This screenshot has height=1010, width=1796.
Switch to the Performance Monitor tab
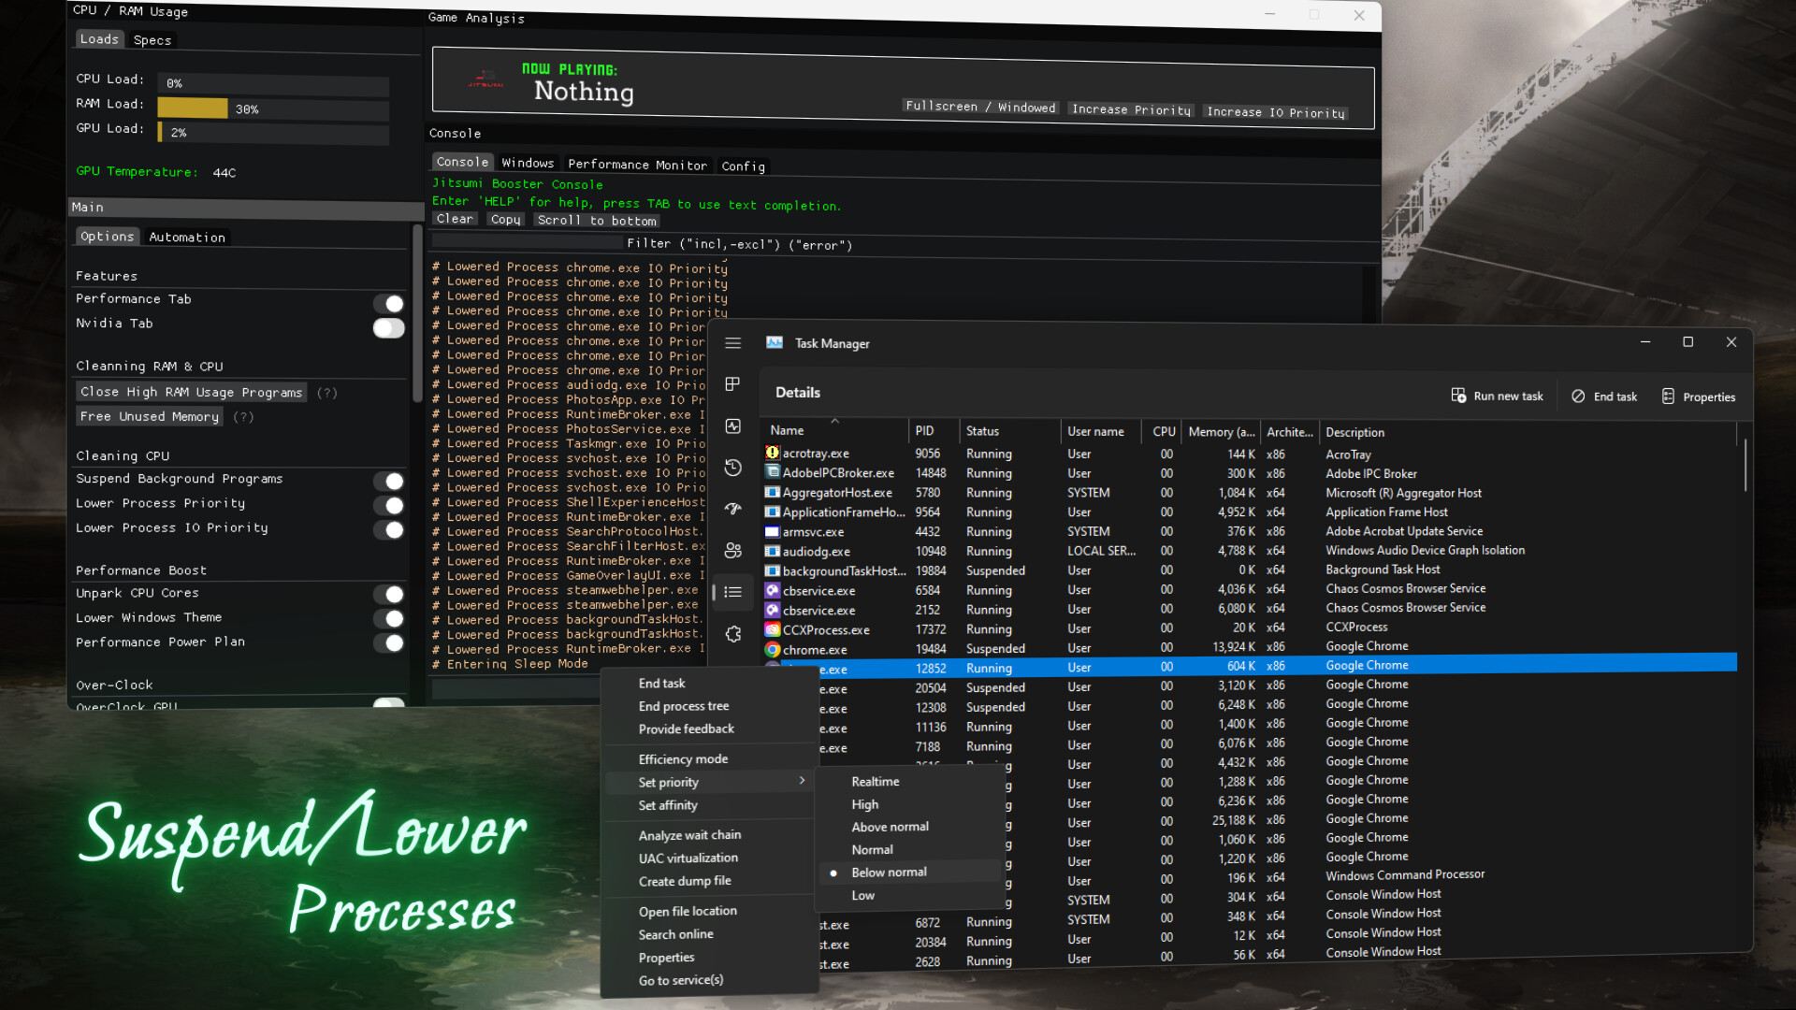638,165
